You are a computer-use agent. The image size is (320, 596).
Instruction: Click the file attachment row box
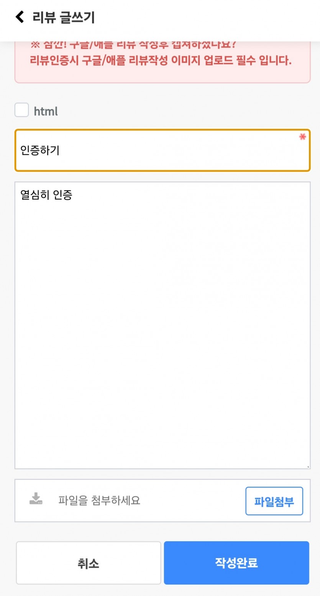(x=162, y=501)
